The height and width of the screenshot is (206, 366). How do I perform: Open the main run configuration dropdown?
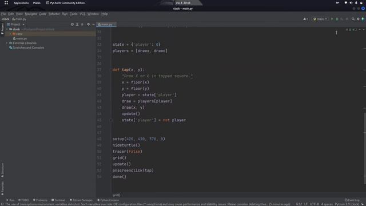[x=320, y=19]
